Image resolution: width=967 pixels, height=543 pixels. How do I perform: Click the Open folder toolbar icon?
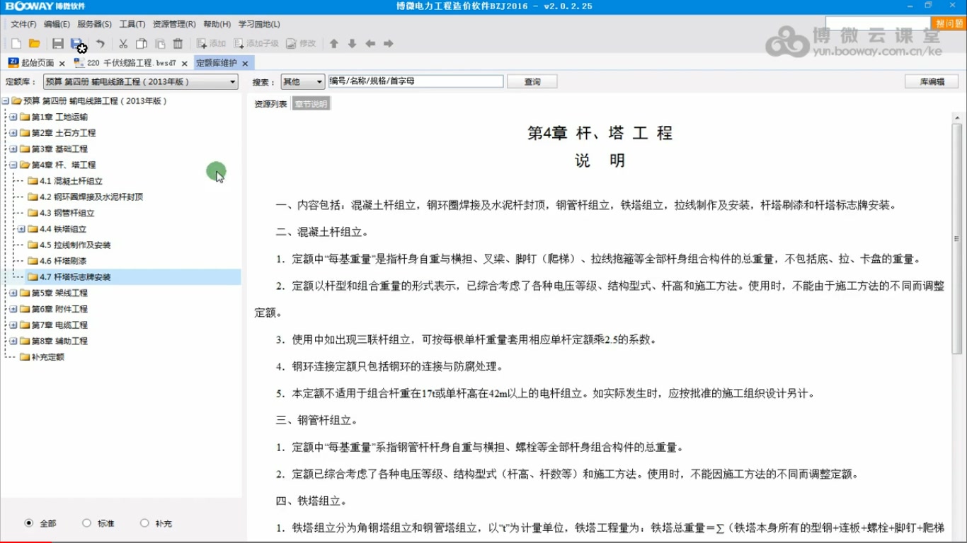35,44
